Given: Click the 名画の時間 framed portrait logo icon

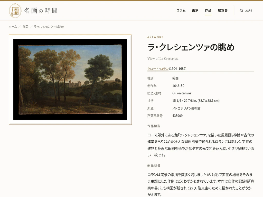Looking at the screenshot, I should [x=15, y=11].
